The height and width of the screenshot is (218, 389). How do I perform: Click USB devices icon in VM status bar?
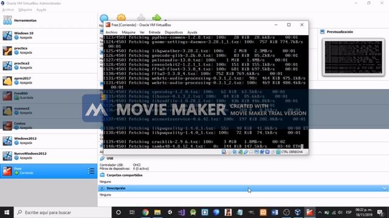click(246, 152)
